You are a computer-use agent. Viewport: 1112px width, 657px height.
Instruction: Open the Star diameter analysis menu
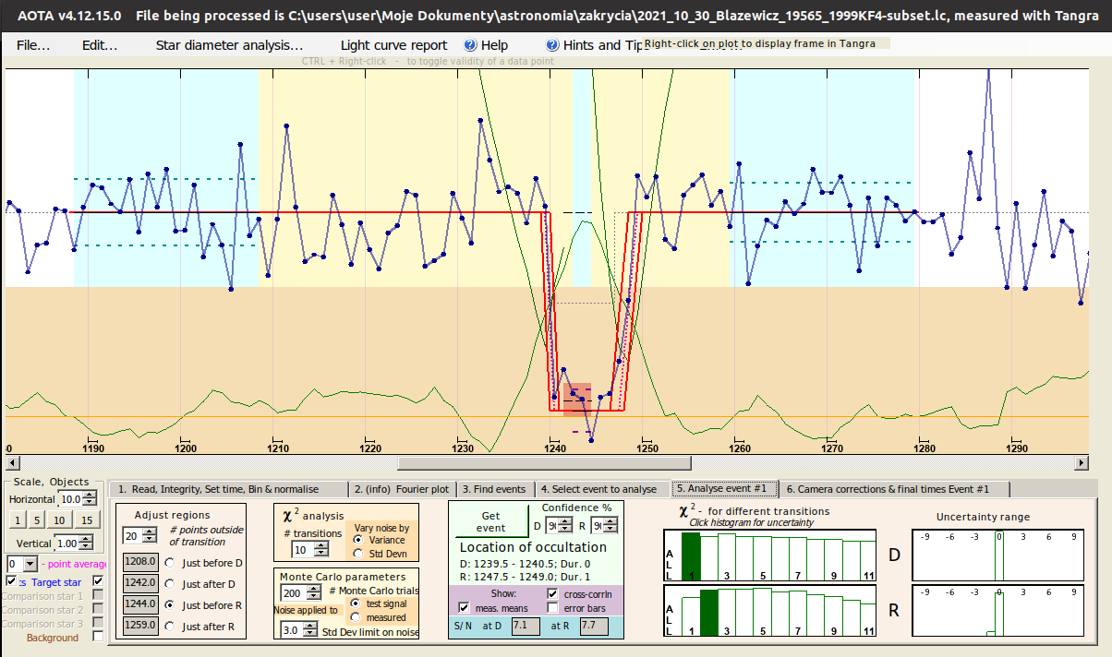pyautogui.click(x=229, y=45)
